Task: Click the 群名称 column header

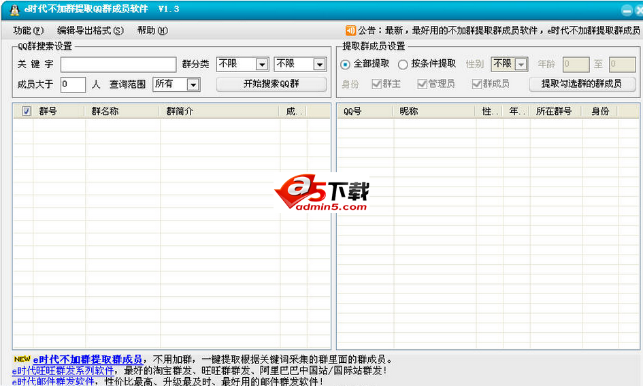Action: pos(122,111)
